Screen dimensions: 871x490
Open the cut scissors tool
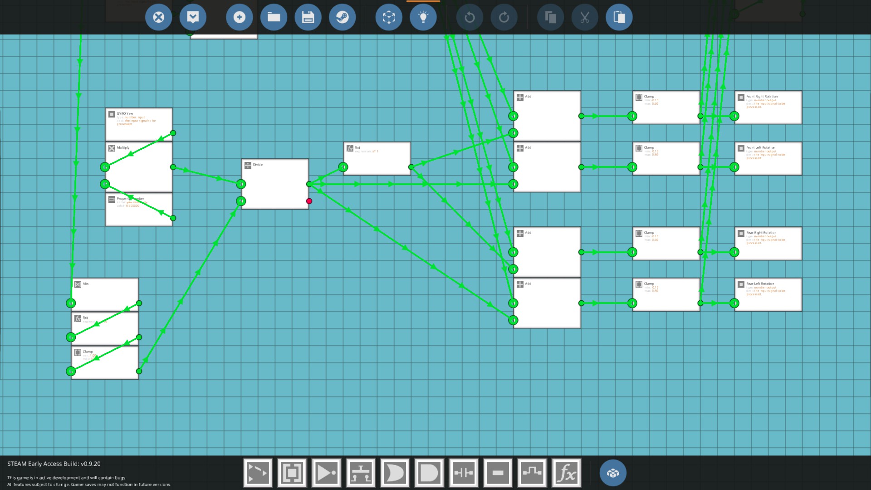585,17
